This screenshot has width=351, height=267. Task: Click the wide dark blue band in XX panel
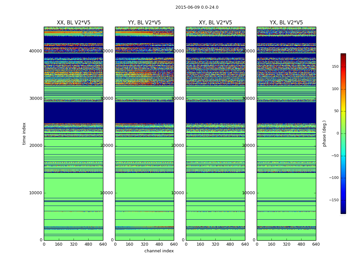click(x=74, y=112)
